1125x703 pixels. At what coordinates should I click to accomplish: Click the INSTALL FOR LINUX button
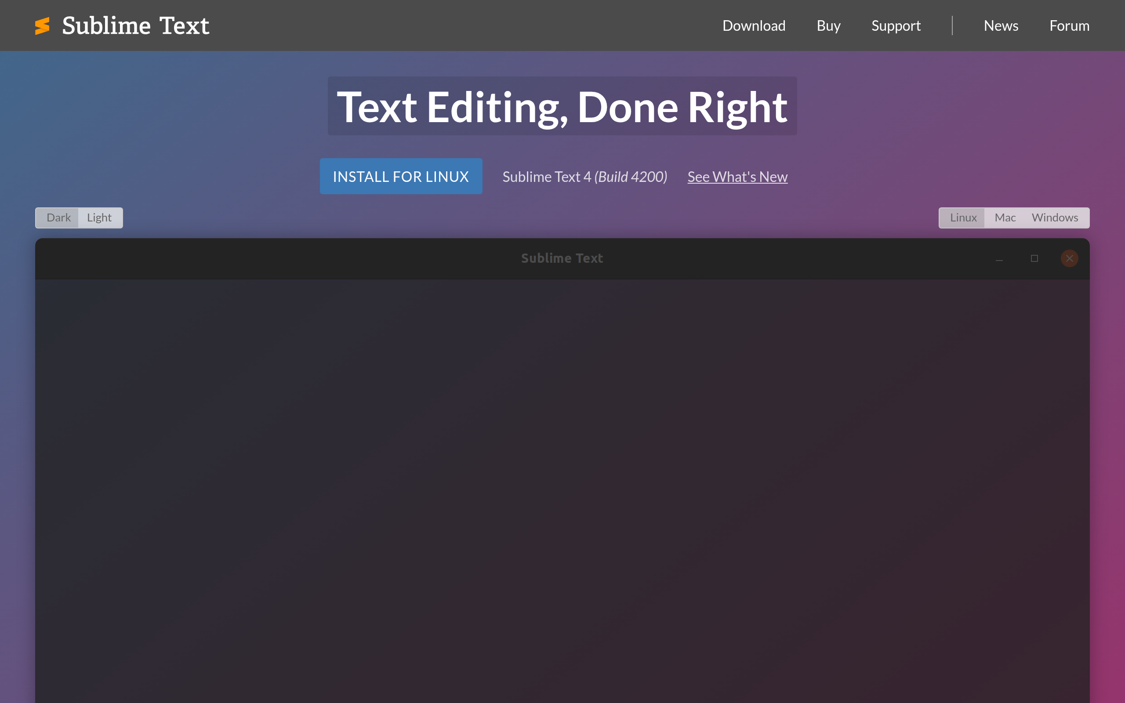click(401, 176)
